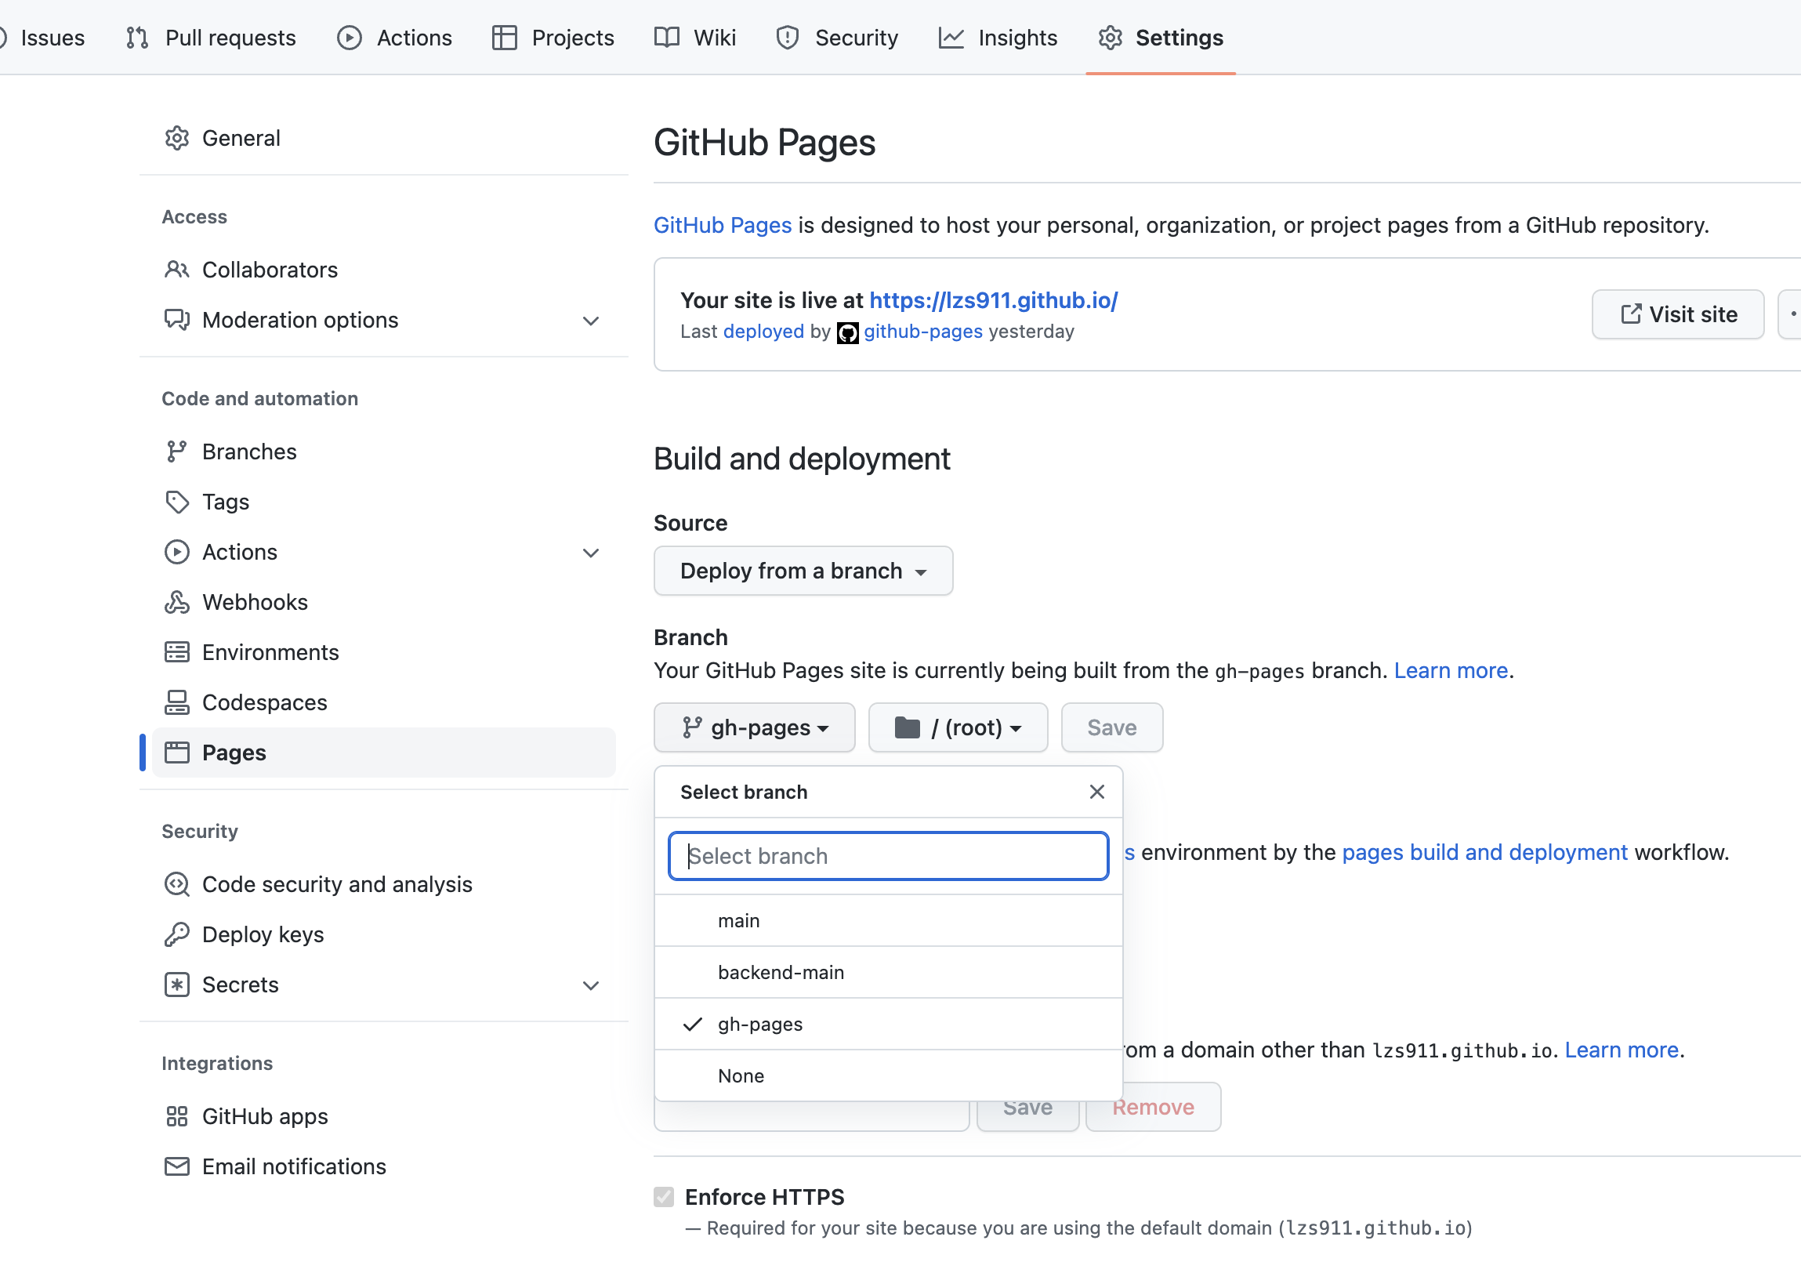Click the Deploy keys key icon

pyautogui.click(x=177, y=935)
